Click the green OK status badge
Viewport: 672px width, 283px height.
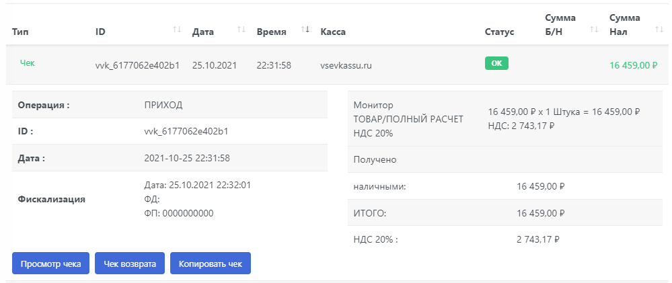(x=496, y=64)
